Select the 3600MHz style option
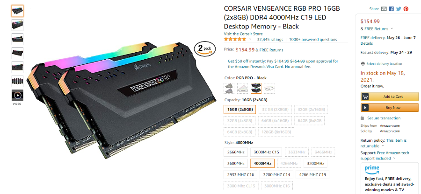Screen dimensions: 421x194 click(235, 163)
